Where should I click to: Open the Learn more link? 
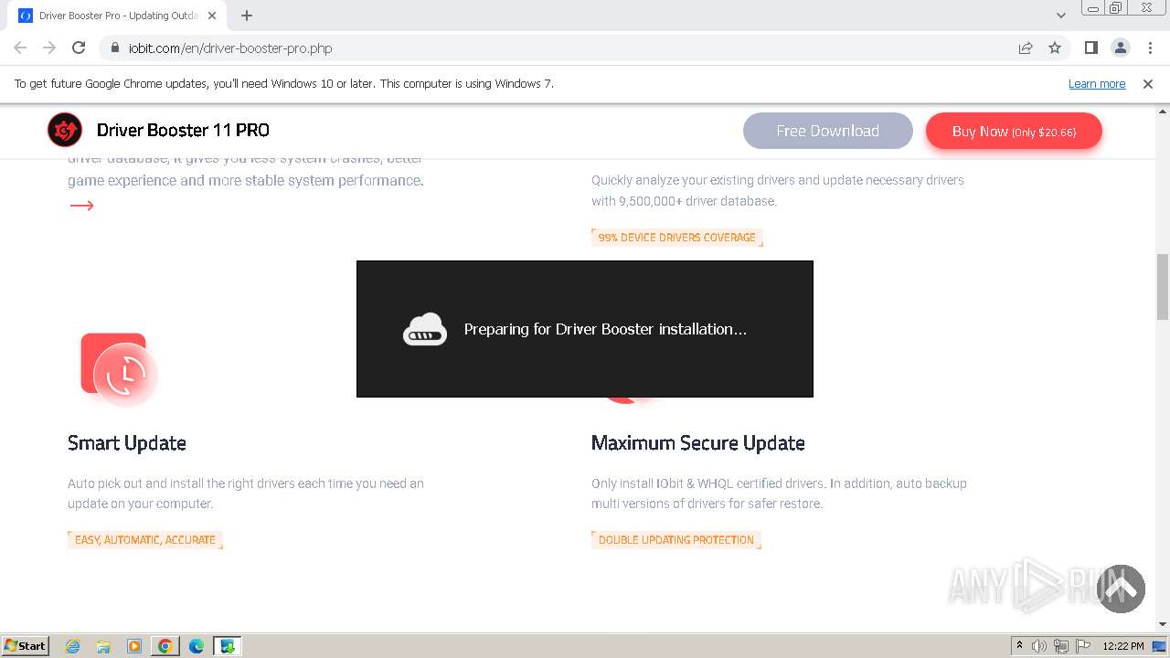point(1097,84)
